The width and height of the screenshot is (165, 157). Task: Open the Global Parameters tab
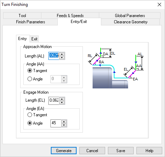(x=130, y=16)
